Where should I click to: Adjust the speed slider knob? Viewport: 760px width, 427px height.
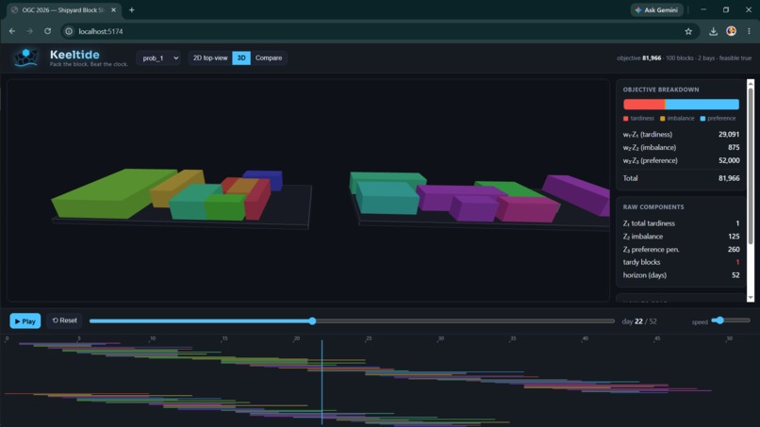[720, 320]
